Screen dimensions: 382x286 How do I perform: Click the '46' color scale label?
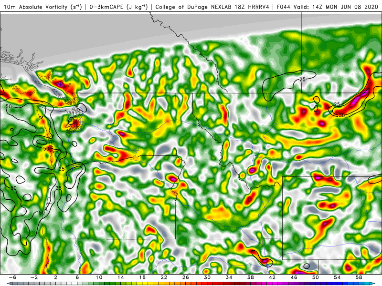coord(294,277)
